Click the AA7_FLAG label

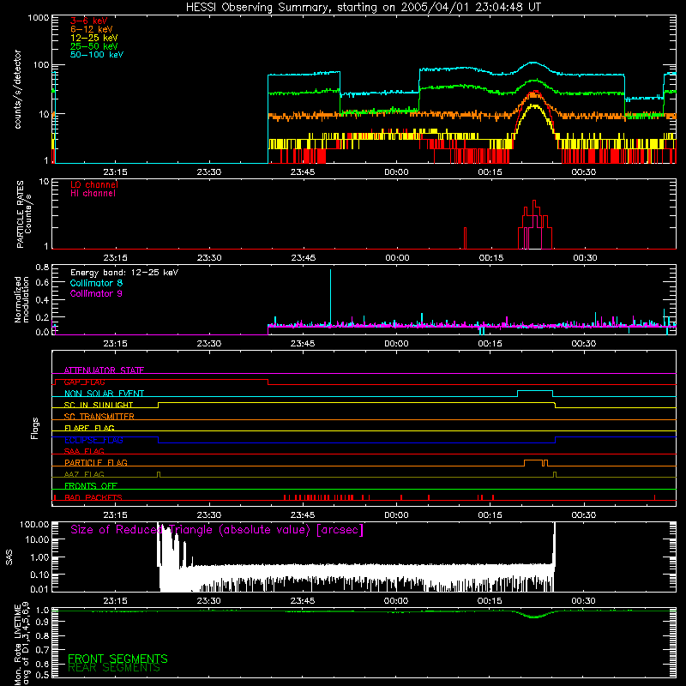pyautogui.click(x=84, y=474)
